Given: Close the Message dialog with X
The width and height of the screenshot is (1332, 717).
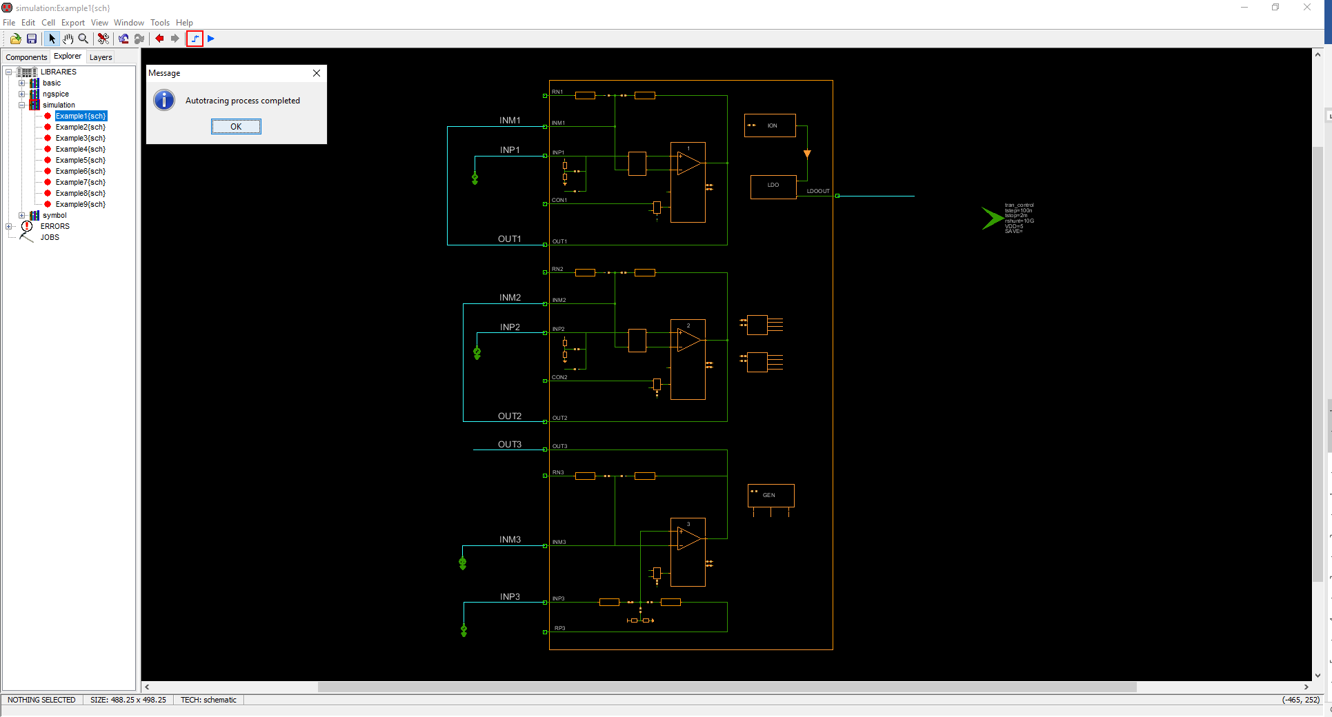Looking at the screenshot, I should 317,73.
